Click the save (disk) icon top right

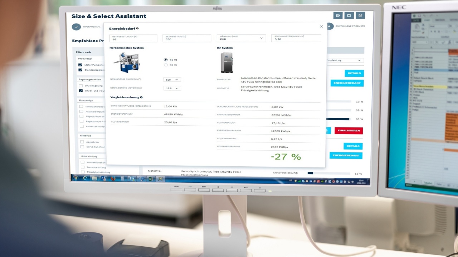349,15
